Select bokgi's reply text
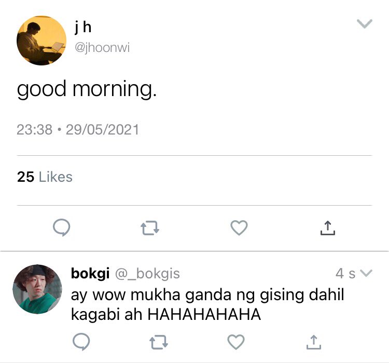389x363 pixels. tap(207, 305)
